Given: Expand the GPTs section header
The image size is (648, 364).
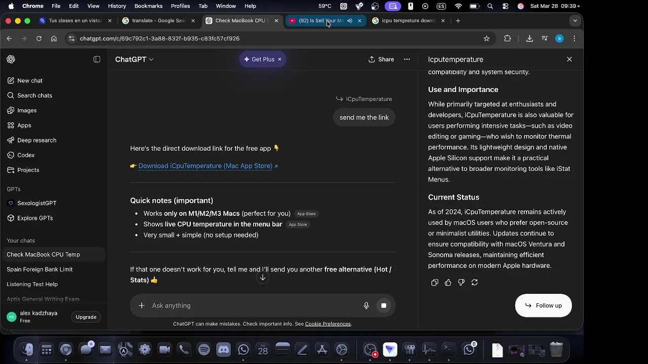Looking at the screenshot, I should (x=14, y=189).
